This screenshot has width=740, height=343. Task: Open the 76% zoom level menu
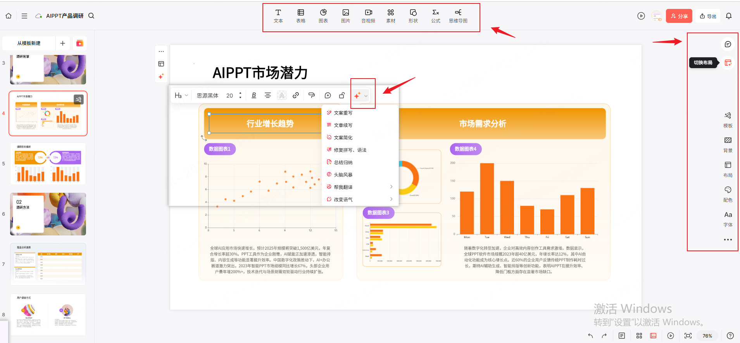[707, 336]
